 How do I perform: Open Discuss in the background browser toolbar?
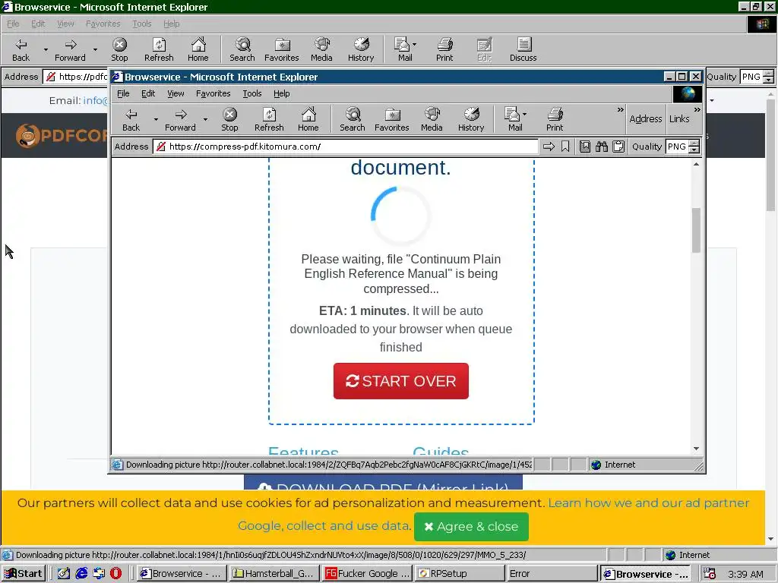click(523, 50)
